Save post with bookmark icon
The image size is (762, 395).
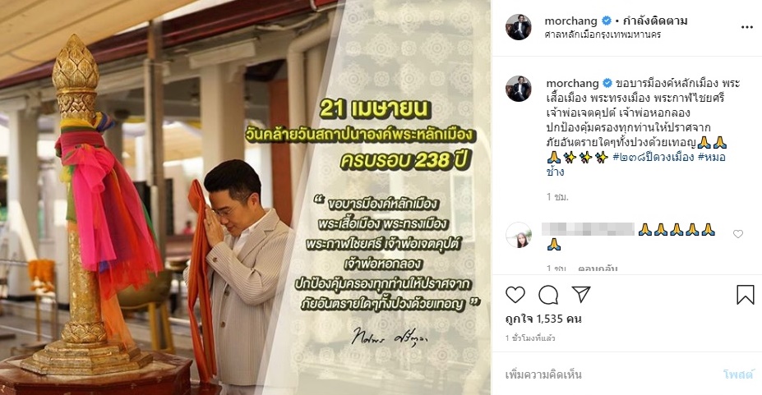[745, 295]
